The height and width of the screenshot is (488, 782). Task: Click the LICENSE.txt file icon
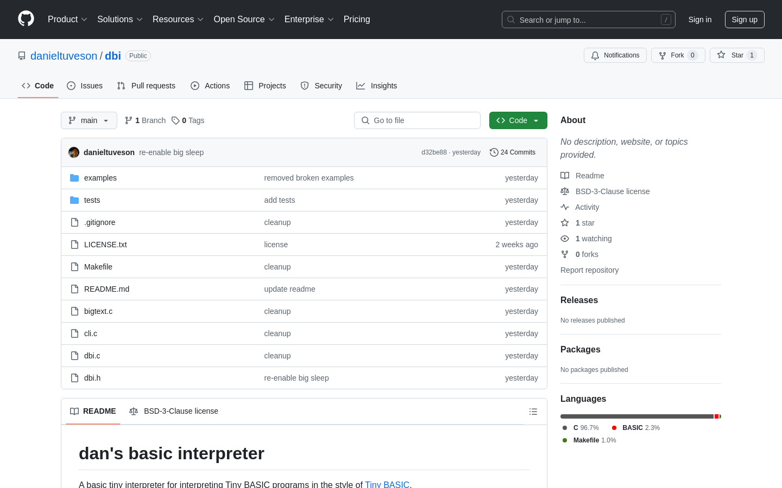coord(74,245)
